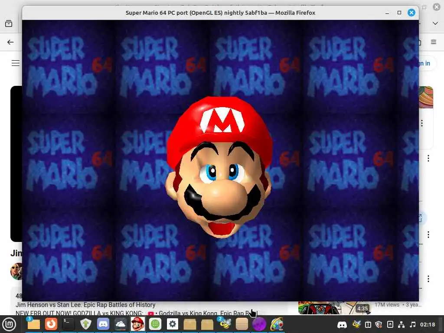The image size is (444, 333).
Task: Maximize the Super Mario 64 window
Action: click(399, 13)
